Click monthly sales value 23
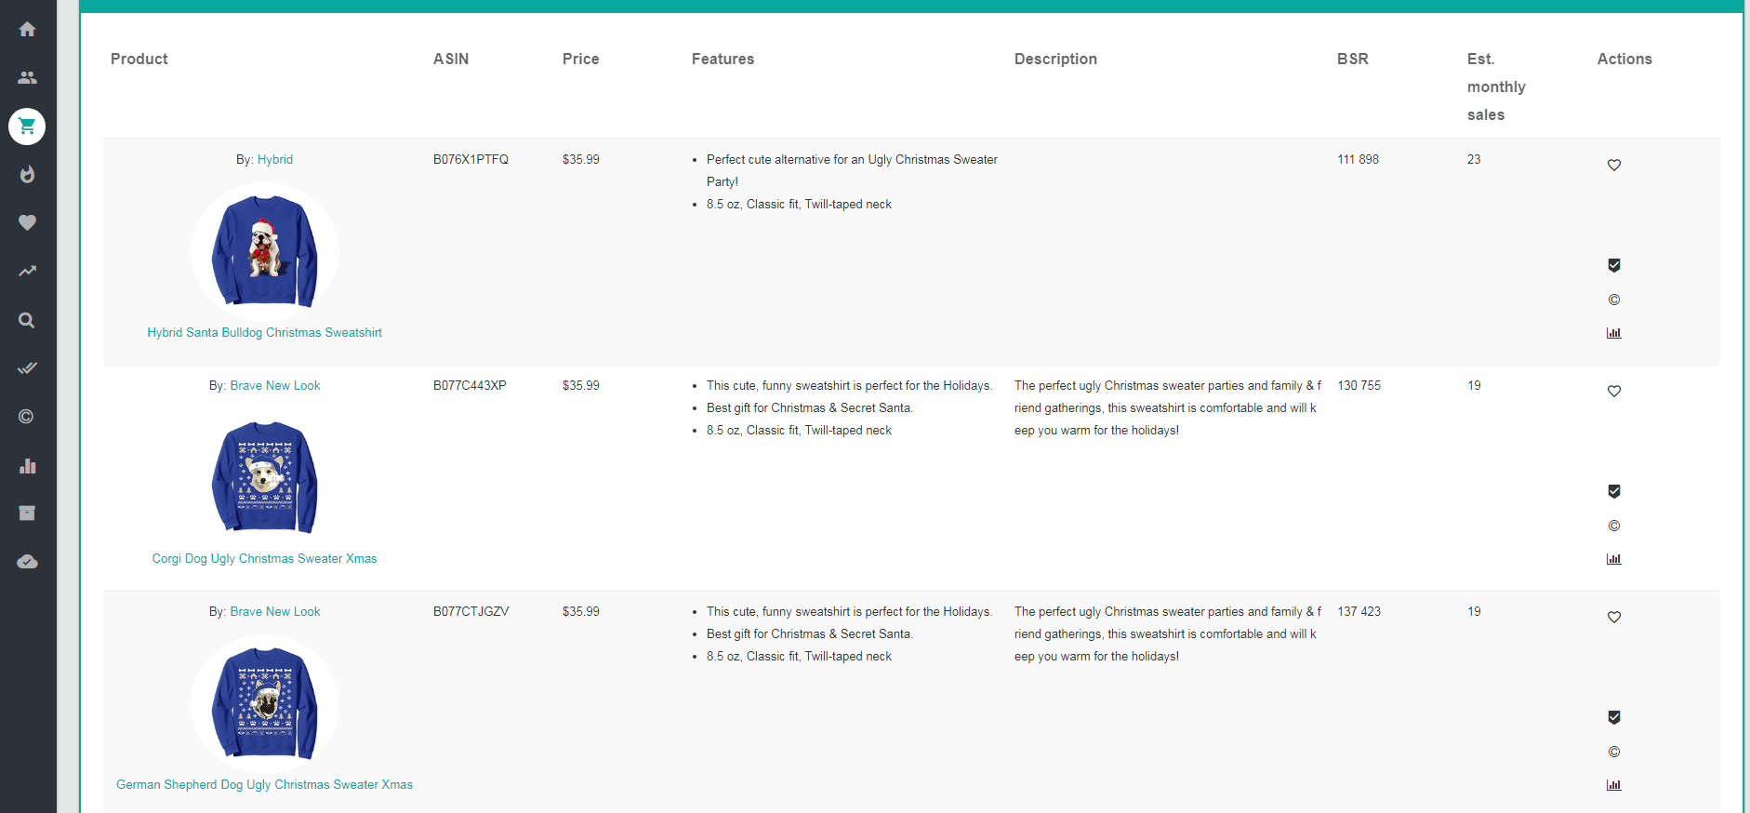 [1474, 159]
